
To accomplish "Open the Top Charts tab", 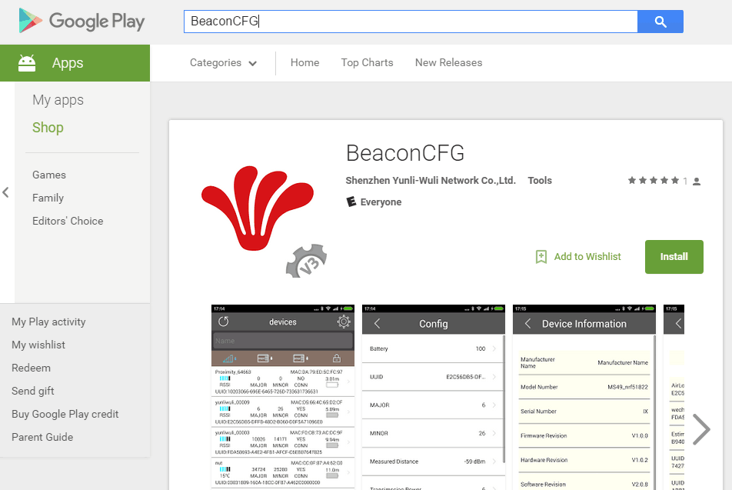I will 367,62.
